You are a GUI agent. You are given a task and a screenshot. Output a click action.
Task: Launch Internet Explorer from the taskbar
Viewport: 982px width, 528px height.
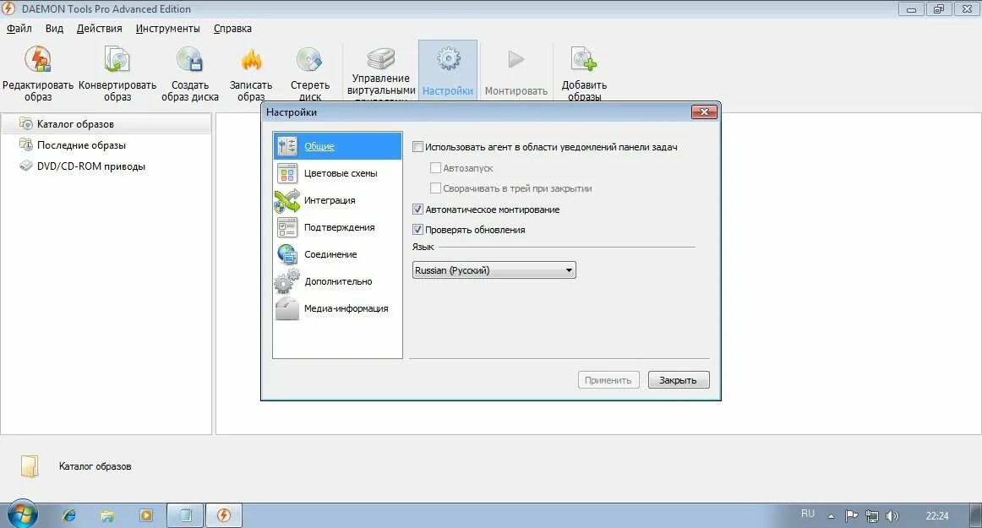point(69,515)
